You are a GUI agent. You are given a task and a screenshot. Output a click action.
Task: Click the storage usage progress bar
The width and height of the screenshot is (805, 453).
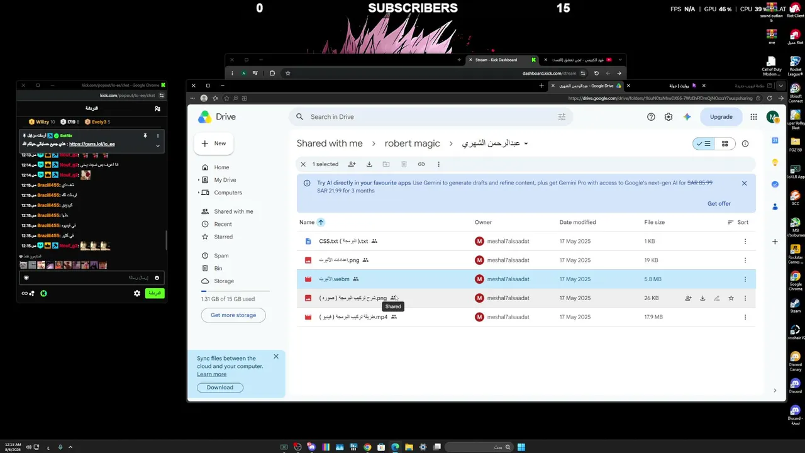coord(235,292)
